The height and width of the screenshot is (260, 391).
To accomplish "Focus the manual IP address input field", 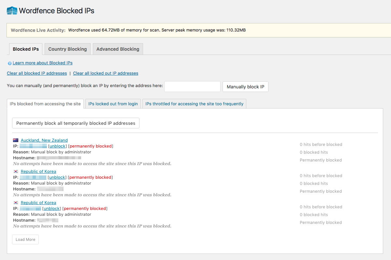I will pos(192,86).
